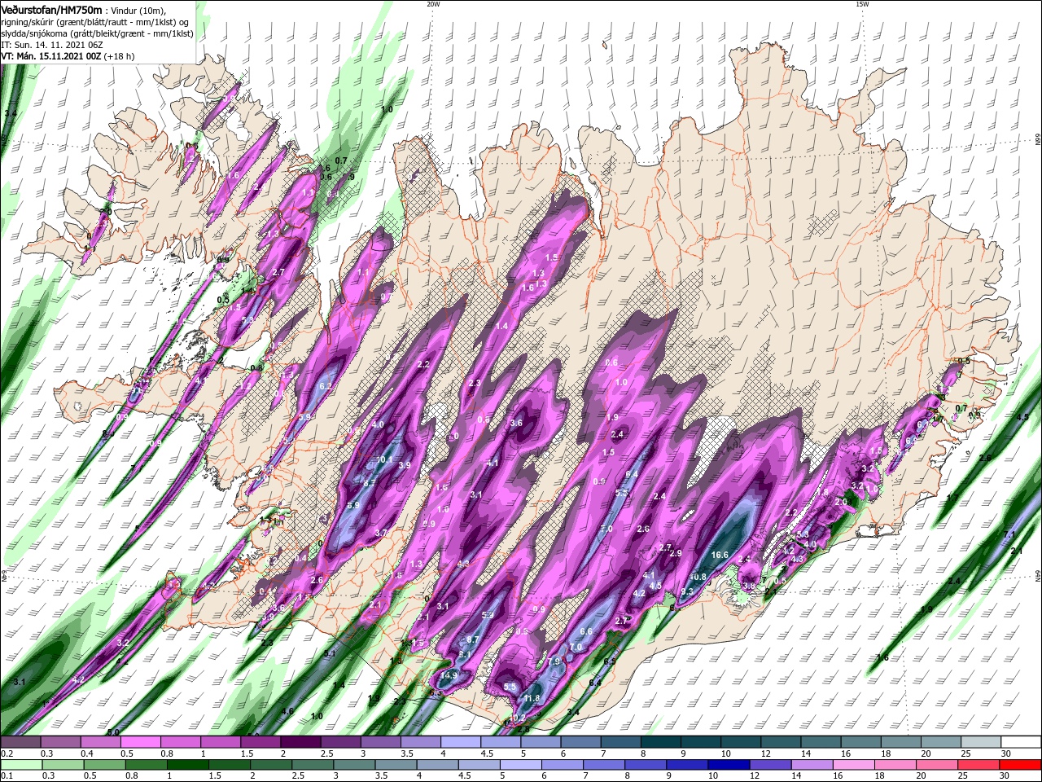
Task: Click the 10.8 precipitation value on map
Action: pos(698,578)
